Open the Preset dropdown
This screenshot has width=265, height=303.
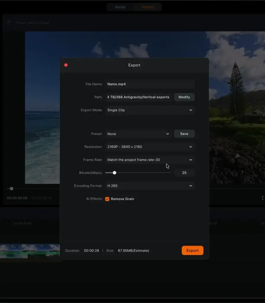point(138,134)
